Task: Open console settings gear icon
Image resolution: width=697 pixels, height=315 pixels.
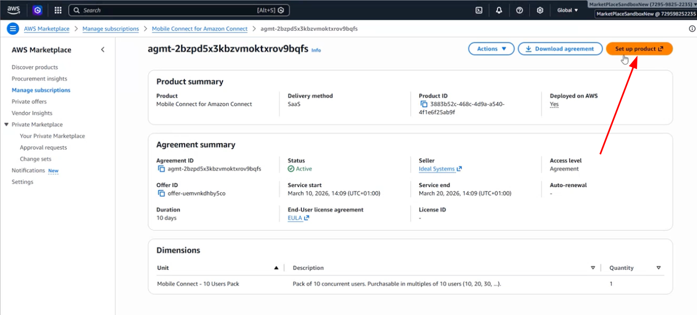Action: click(540, 10)
